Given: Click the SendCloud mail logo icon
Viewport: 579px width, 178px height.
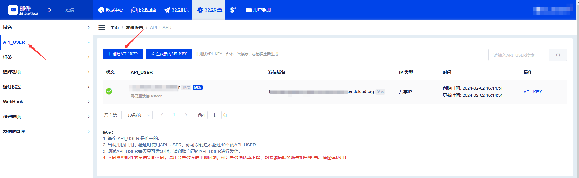Looking at the screenshot, I should pos(13,10).
